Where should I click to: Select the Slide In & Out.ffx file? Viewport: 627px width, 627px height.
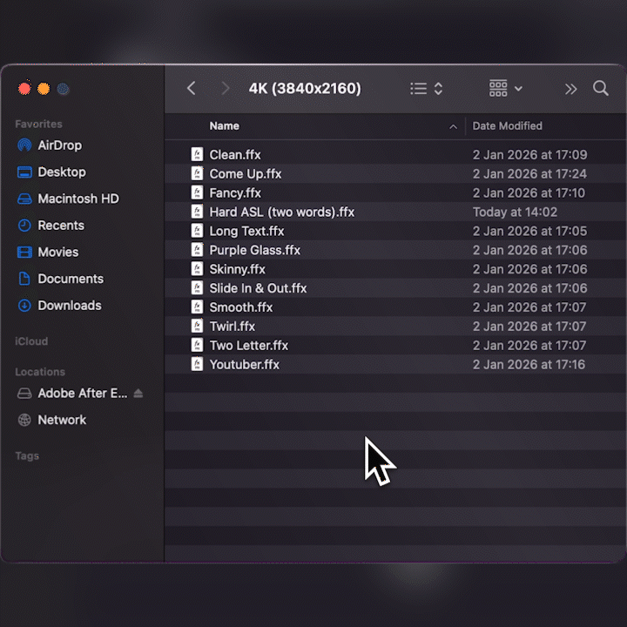pyautogui.click(x=258, y=288)
